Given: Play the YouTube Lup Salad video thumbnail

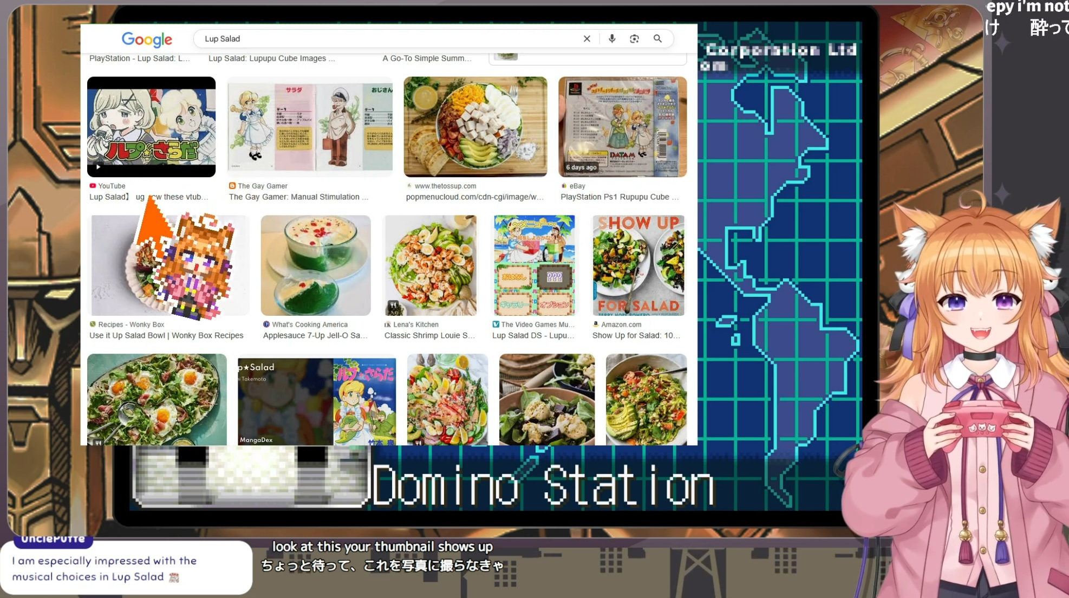Looking at the screenshot, I should click(x=151, y=126).
